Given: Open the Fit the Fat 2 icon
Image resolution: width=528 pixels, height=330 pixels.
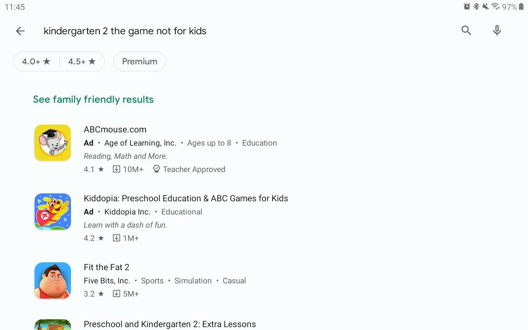Looking at the screenshot, I should tap(53, 280).
